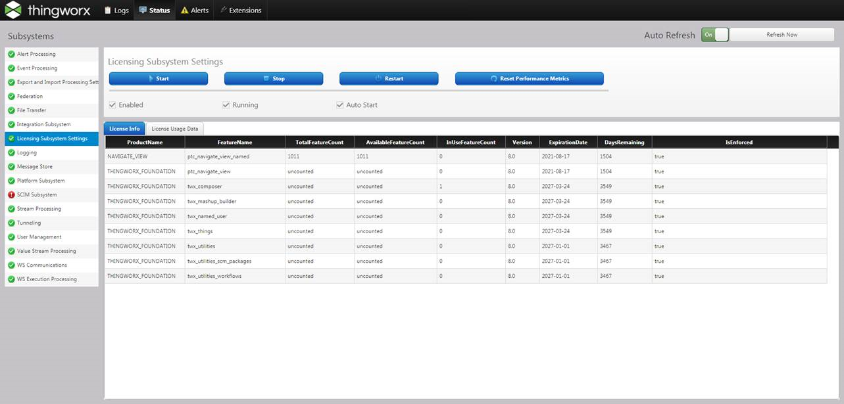Click the twx_composer feature cell

pos(235,187)
